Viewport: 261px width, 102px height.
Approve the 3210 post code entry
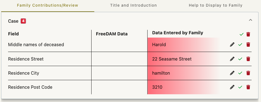click(240, 87)
